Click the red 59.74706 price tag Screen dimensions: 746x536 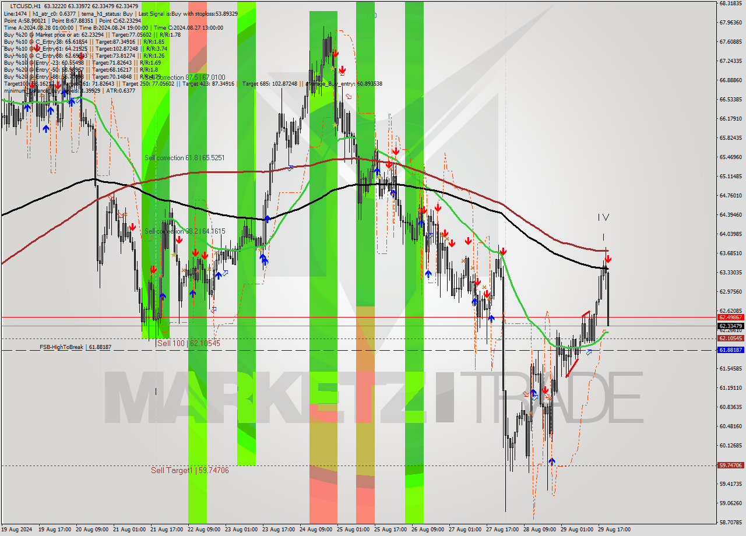click(x=730, y=466)
